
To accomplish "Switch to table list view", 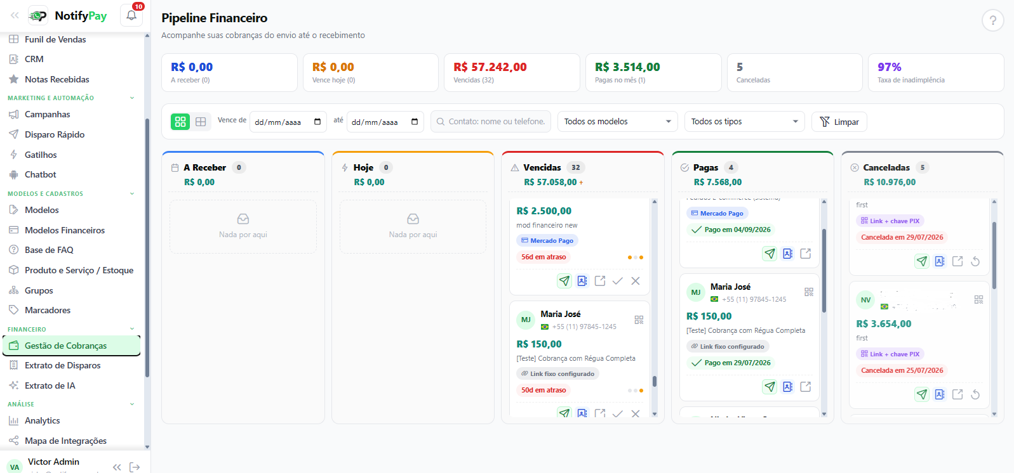I will click(201, 122).
